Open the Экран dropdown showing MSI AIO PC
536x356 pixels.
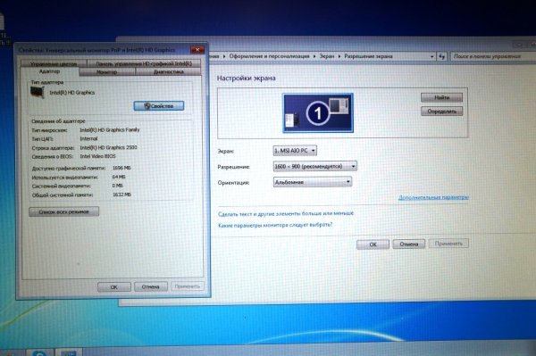295,151
